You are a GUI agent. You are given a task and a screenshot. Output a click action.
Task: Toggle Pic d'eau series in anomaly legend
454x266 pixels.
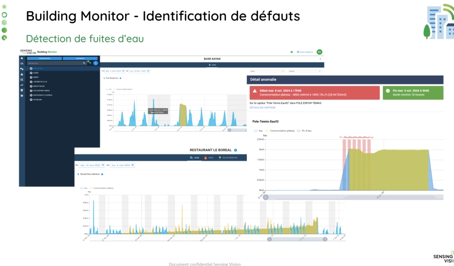(304, 131)
